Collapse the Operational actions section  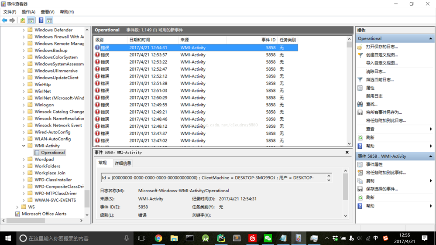coord(430,38)
